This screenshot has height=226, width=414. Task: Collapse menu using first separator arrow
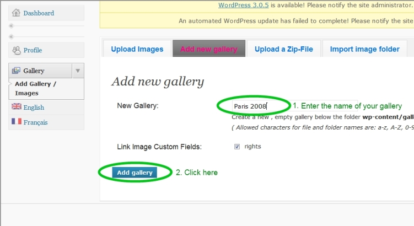(x=11, y=25)
